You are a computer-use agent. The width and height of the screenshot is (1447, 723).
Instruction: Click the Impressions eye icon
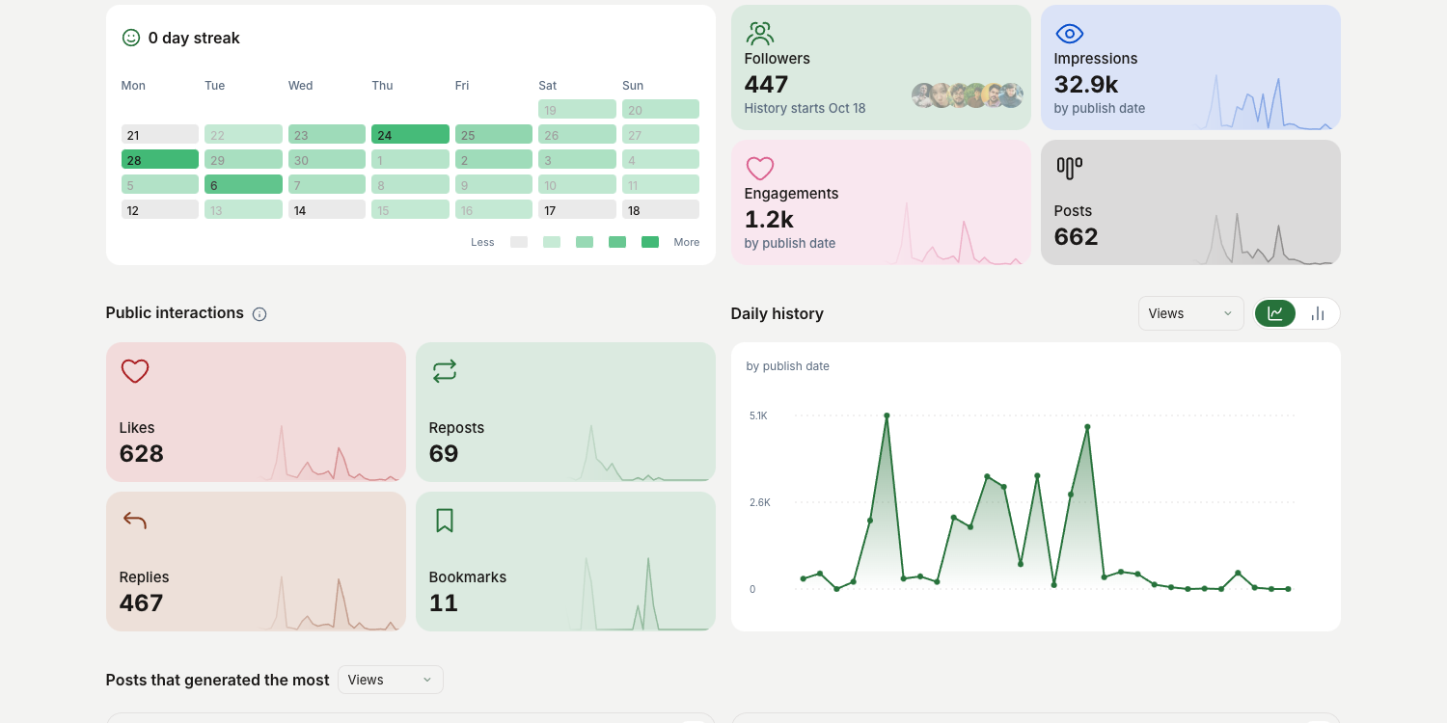[1070, 34]
